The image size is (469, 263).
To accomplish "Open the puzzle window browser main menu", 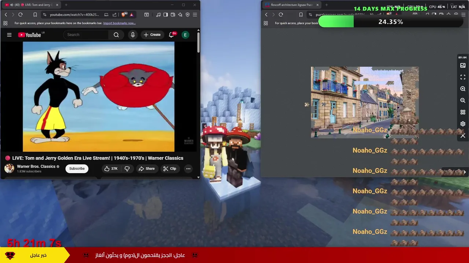I will tap(463, 15).
